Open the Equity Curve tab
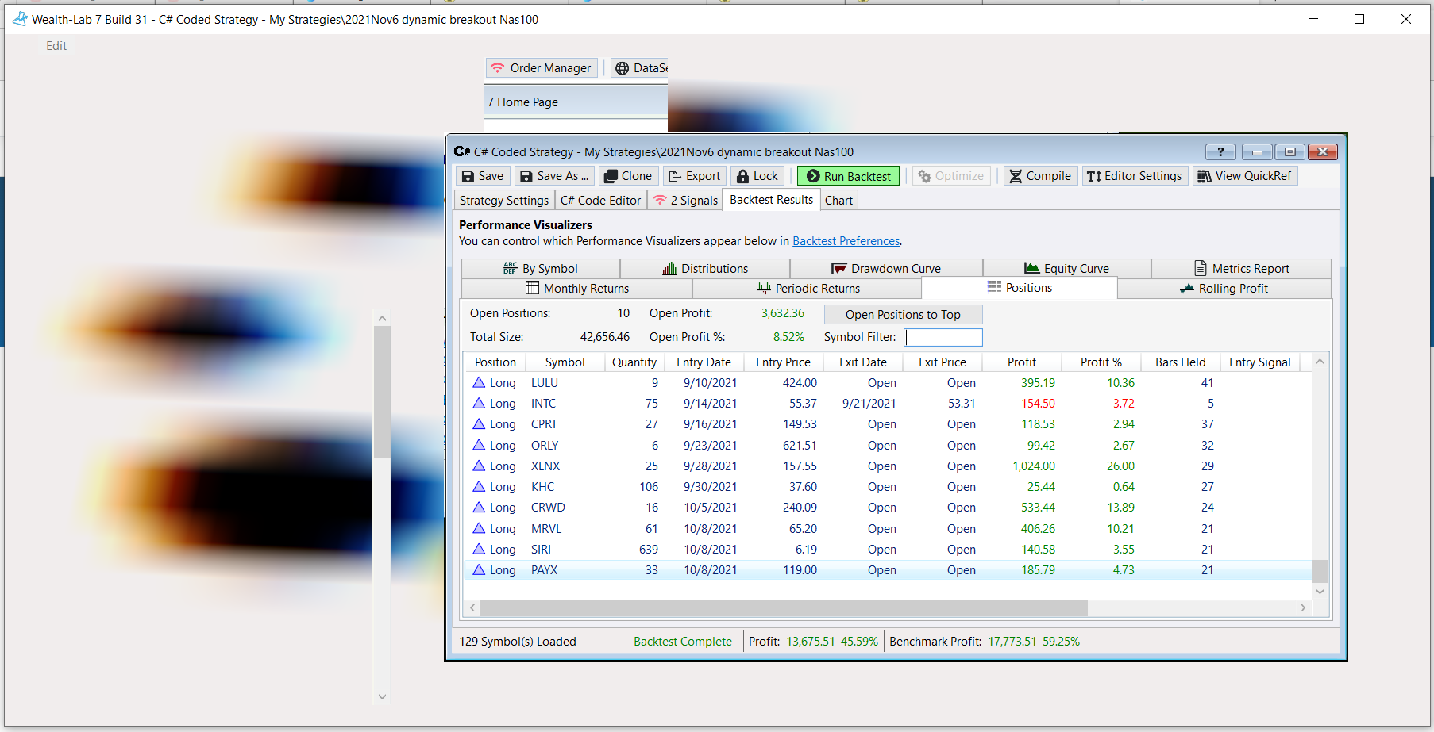This screenshot has width=1434, height=732. point(1067,269)
